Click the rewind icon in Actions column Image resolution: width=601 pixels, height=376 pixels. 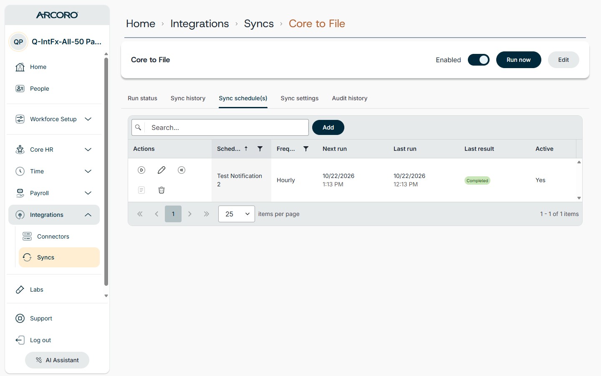[182, 170]
